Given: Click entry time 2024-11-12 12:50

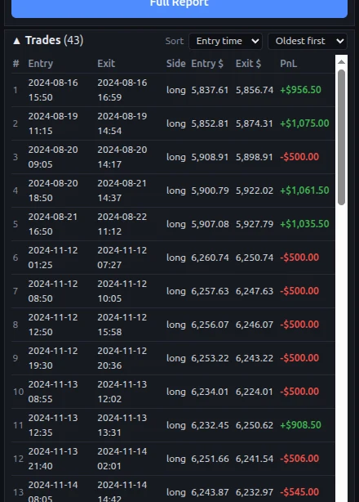Looking at the screenshot, I should [53, 325].
